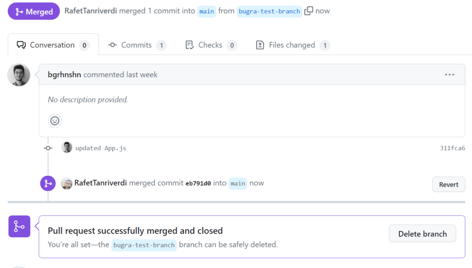This screenshot has height=268, width=472.
Task: Open the comment's three-dot options menu
Action: click(x=450, y=75)
